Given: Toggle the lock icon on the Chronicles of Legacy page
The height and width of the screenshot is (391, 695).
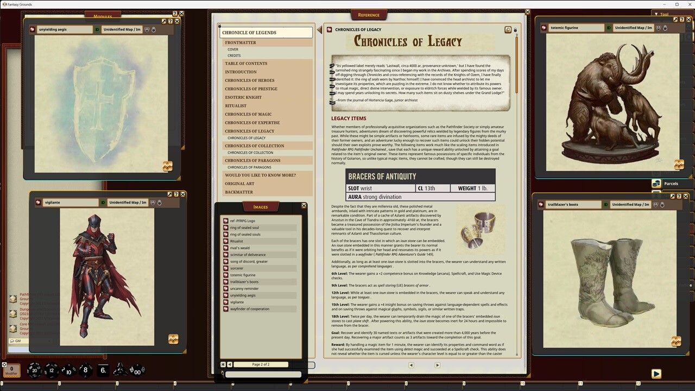Looking at the screenshot, I should (515, 30).
